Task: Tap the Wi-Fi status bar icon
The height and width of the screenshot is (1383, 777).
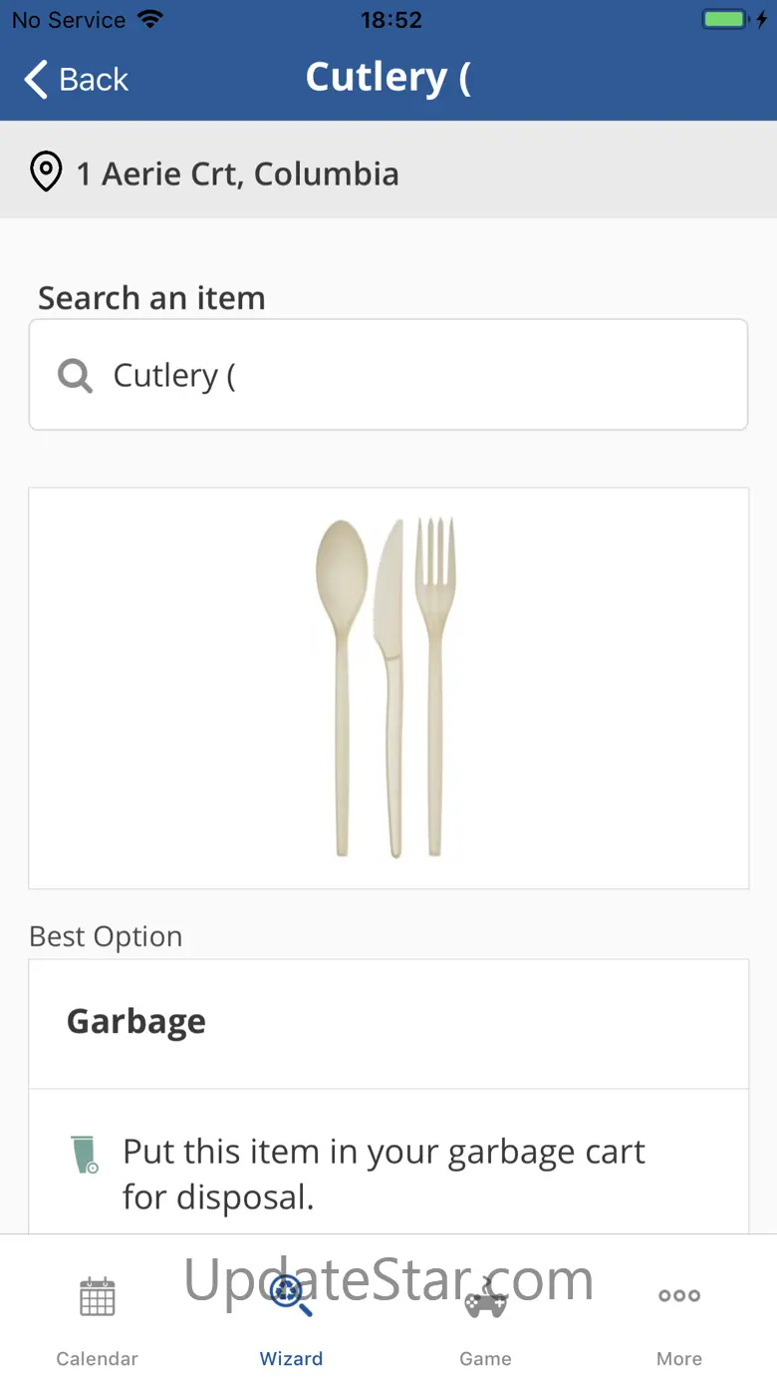Action: pyautogui.click(x=150, y=19)
